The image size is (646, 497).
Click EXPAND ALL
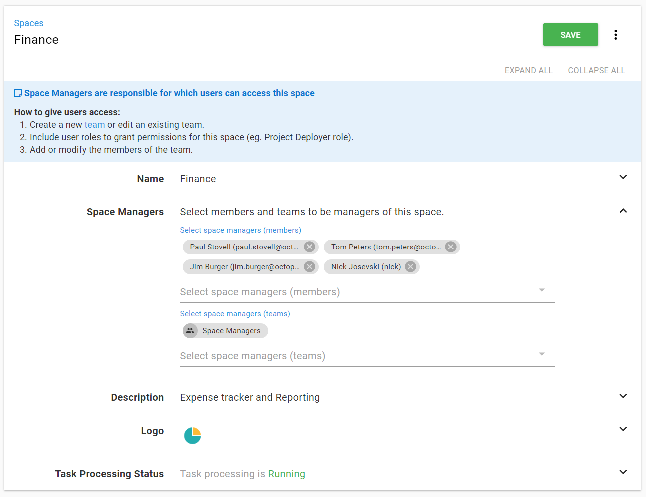pos(528,70)
